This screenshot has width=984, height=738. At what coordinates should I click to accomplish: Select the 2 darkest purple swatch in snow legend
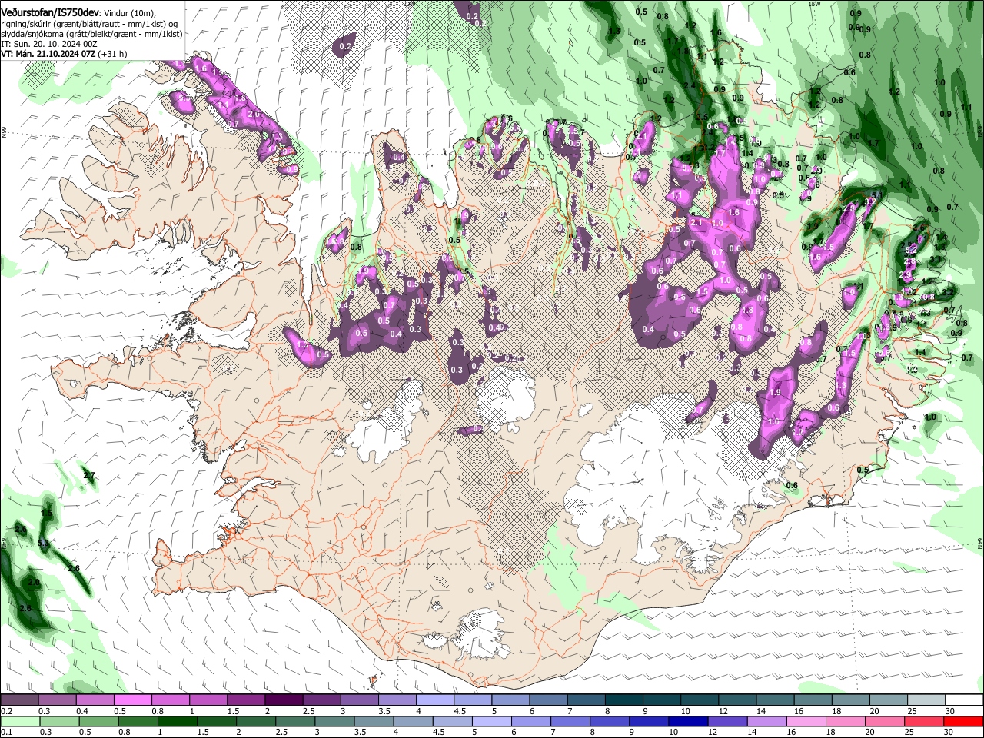pos(284,700)
